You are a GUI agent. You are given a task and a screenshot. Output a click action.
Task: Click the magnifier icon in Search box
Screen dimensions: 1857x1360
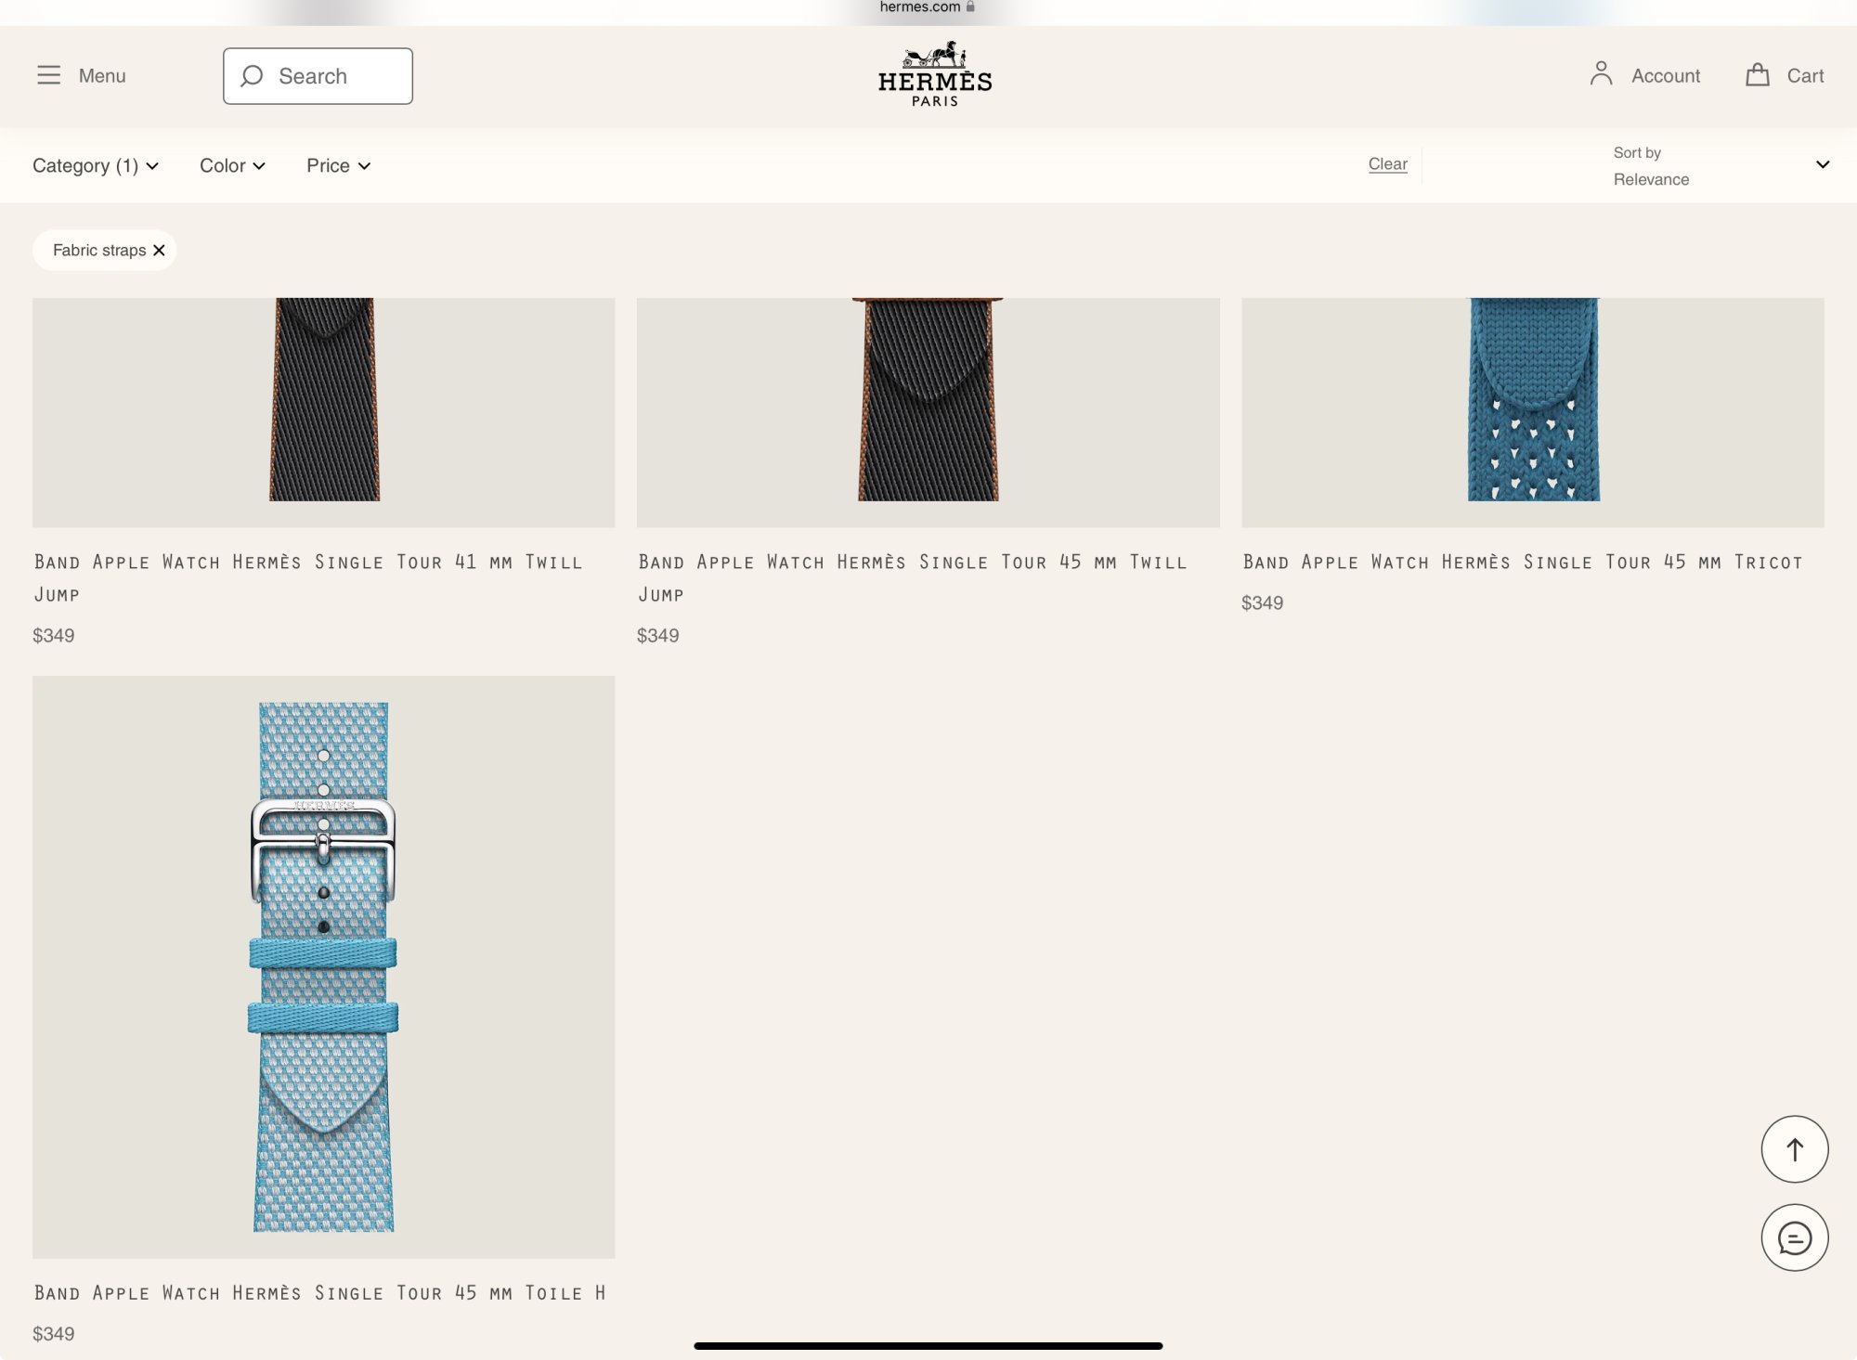coord(252,76)
